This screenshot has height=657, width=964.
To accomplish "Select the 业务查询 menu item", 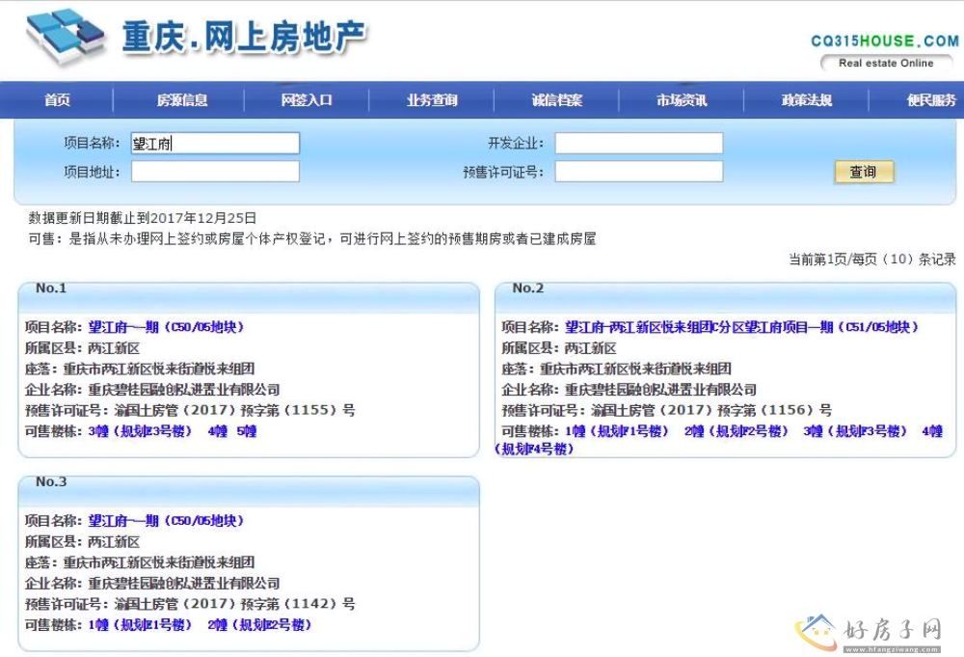I will [x=432, y=100].
